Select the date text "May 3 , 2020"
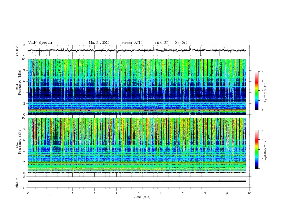The height and width of the screenshot is (217, 281). coord(99,43)
